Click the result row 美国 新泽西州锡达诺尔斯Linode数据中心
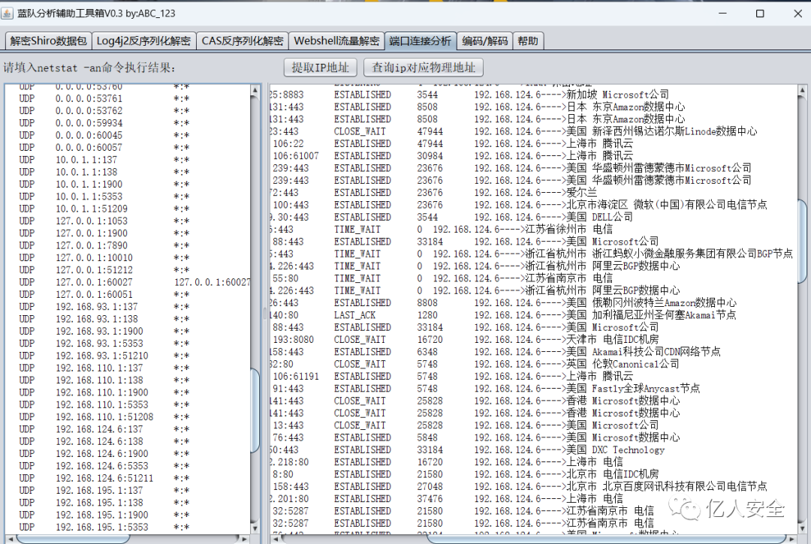This screenshot has height=544, width=811. [514, 131]
